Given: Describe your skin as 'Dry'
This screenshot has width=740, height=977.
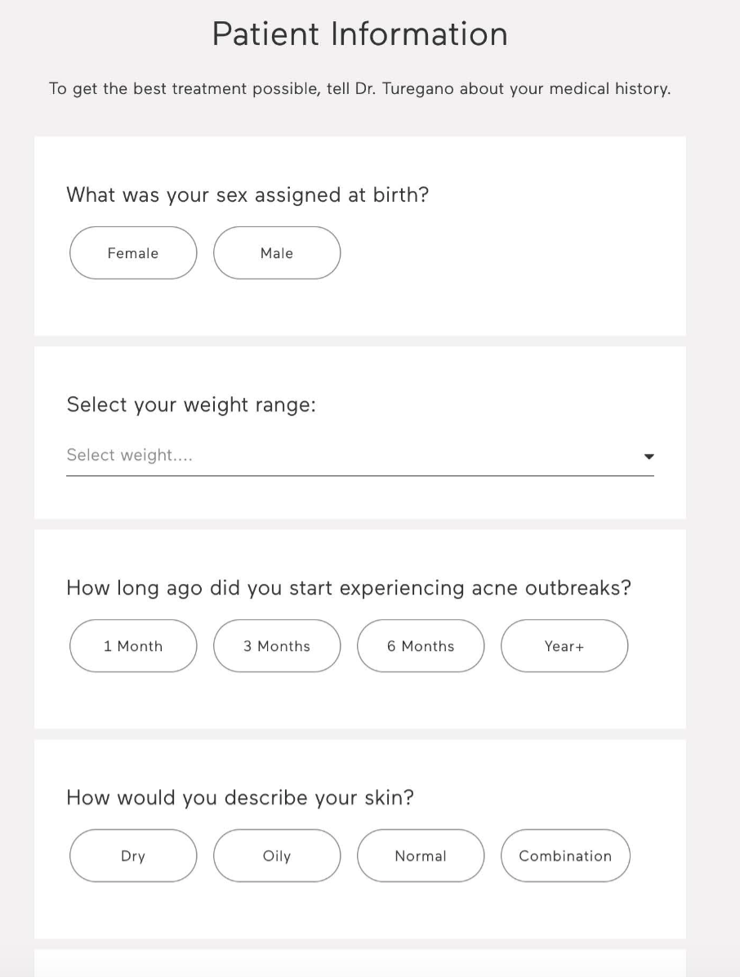Looking at the screenshot, I should click(x=132, y=855).
